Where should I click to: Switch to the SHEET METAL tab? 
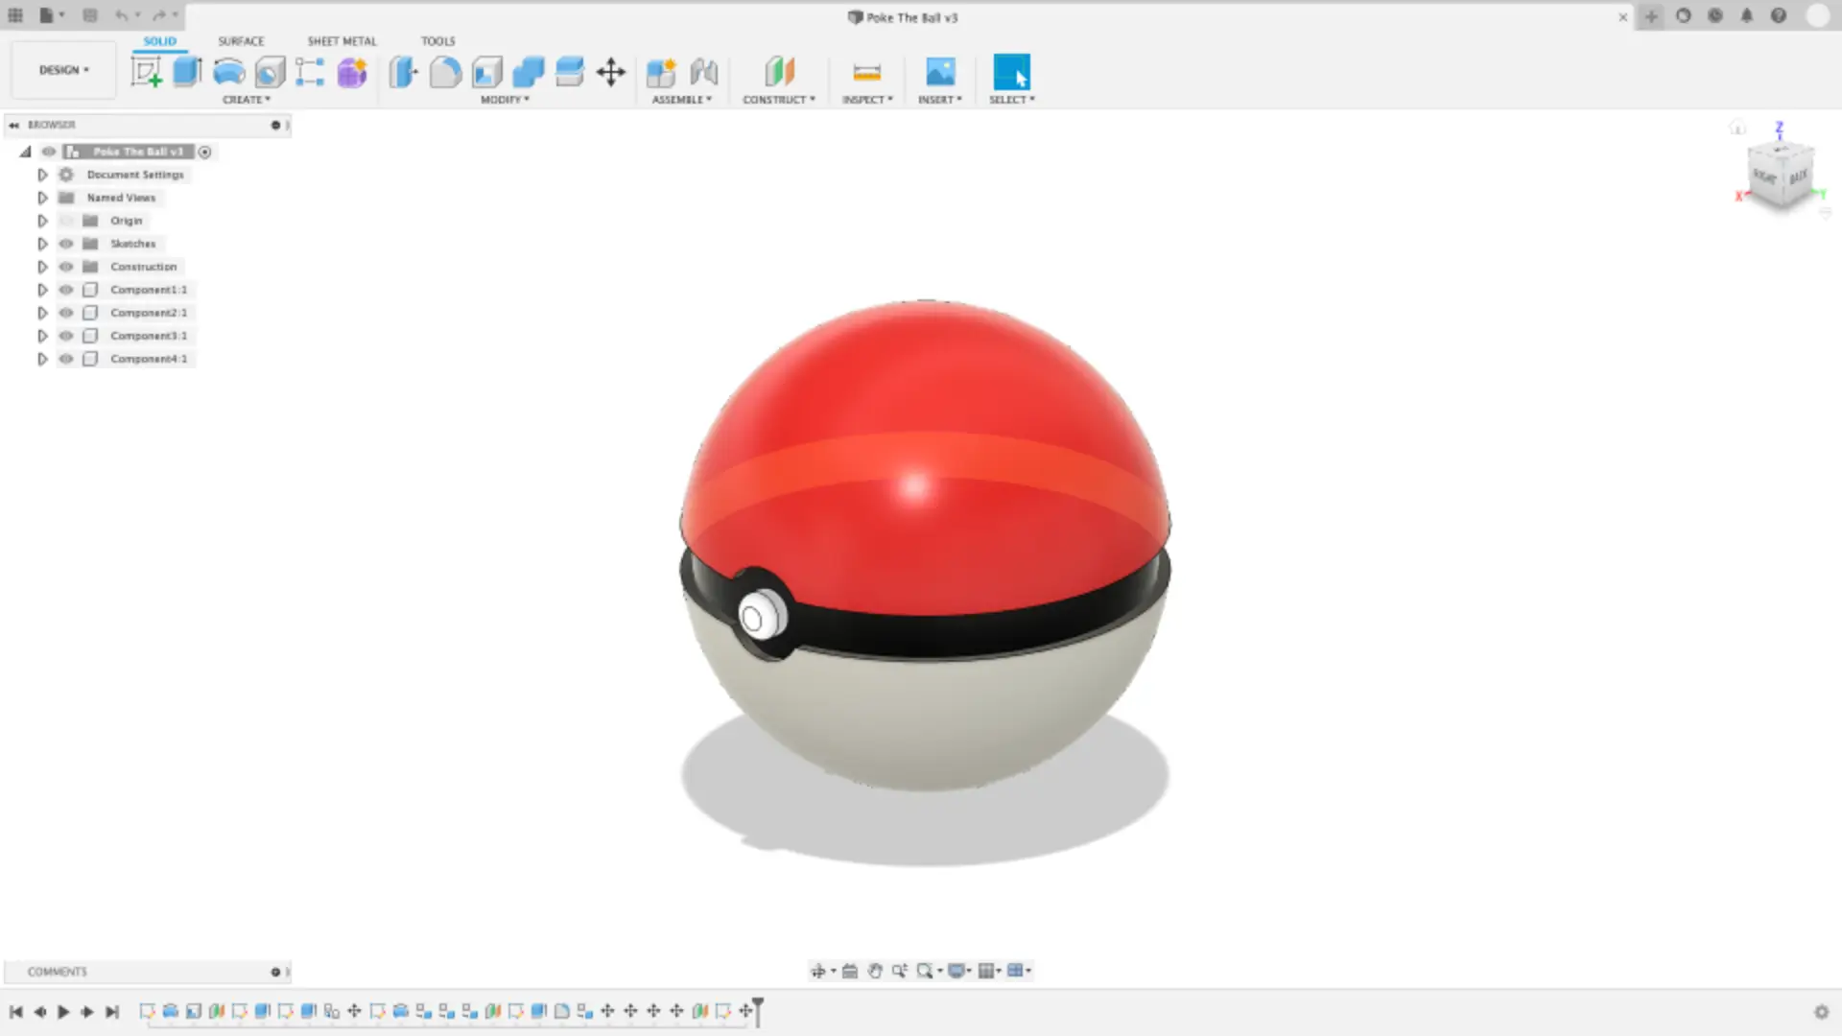[x=342, y=41]
